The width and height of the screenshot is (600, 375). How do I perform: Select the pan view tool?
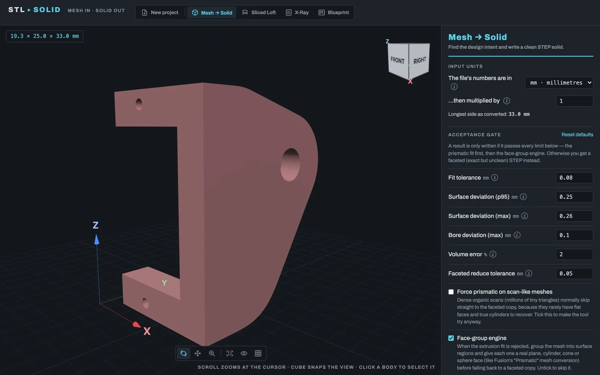pos(198,353)
